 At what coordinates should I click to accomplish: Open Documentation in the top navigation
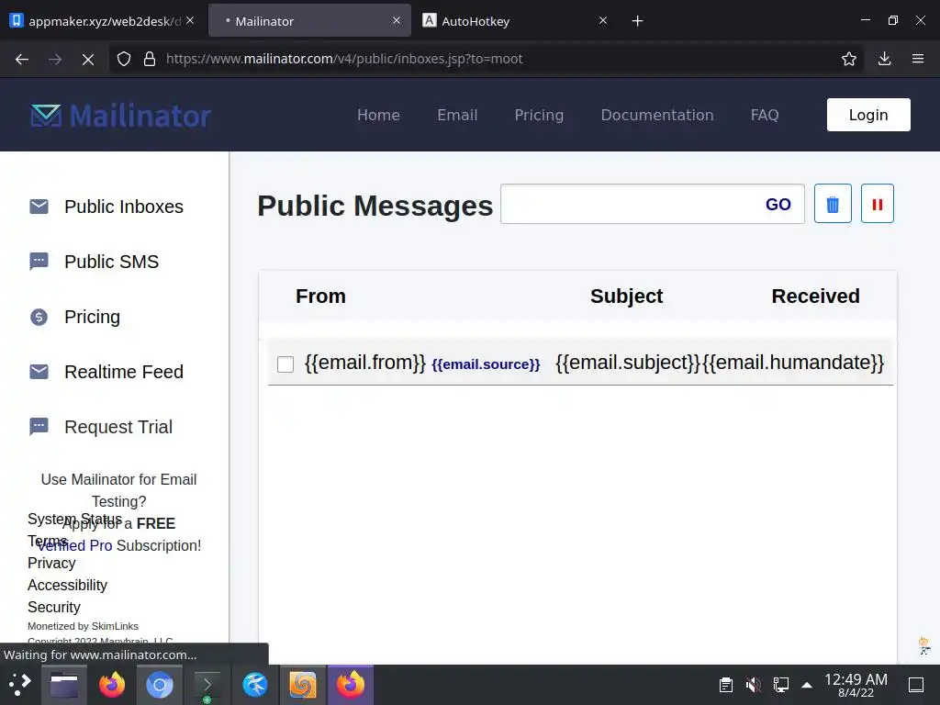click(657, 115)
